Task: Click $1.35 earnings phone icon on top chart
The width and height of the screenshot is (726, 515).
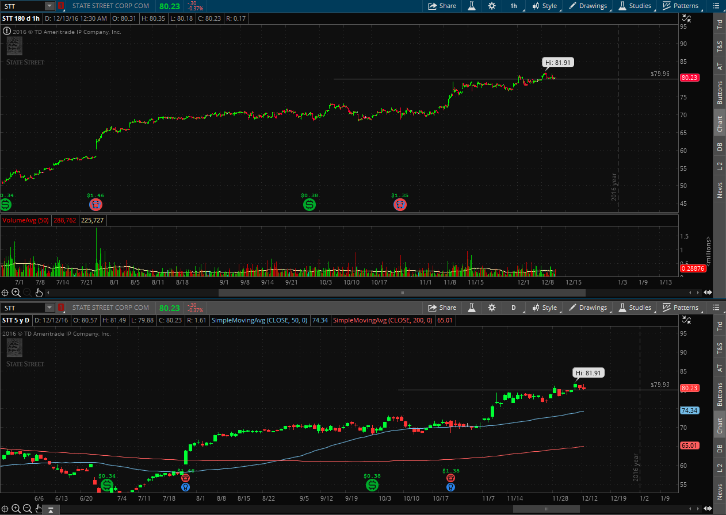Action: tap(400, 204)
